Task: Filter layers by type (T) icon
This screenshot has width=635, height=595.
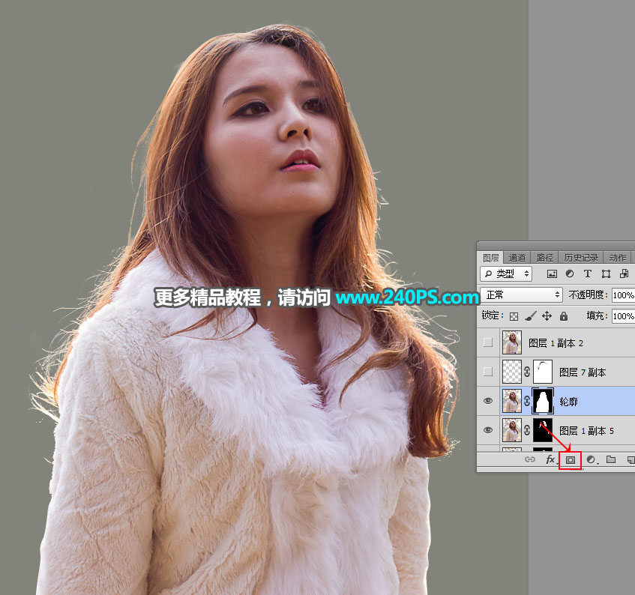Action: point(587,274)
